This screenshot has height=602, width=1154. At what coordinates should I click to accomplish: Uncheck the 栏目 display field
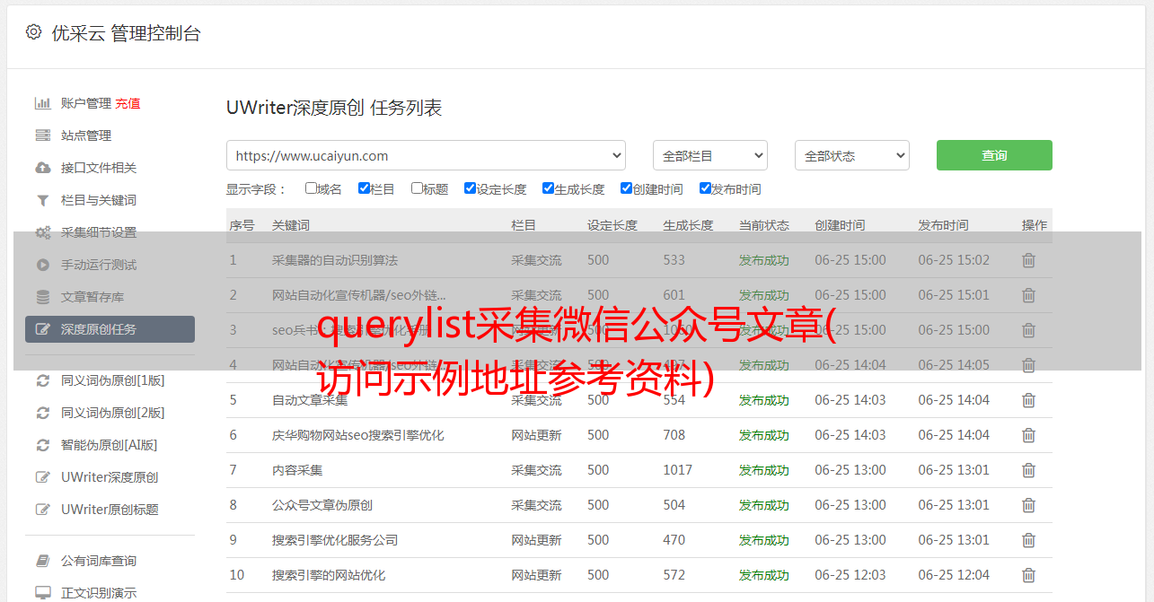[364, 188]
